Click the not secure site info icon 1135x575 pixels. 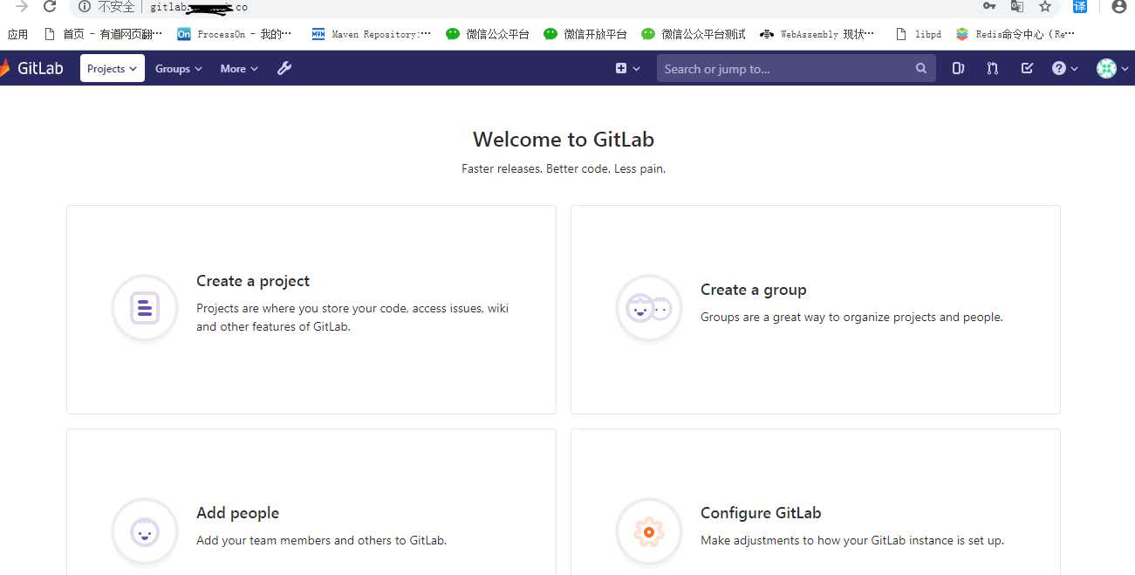click(85, 7)
